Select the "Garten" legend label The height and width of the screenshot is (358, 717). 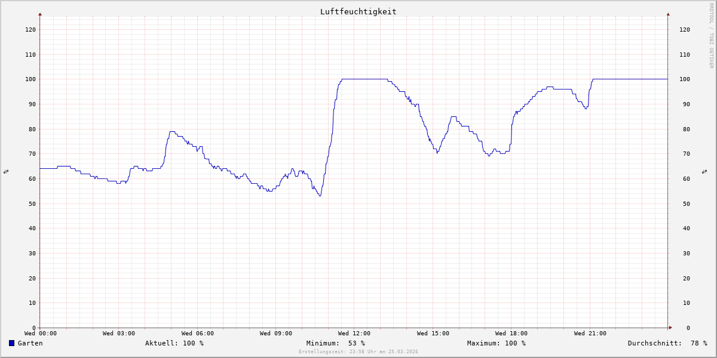click(x=30, y=343)
